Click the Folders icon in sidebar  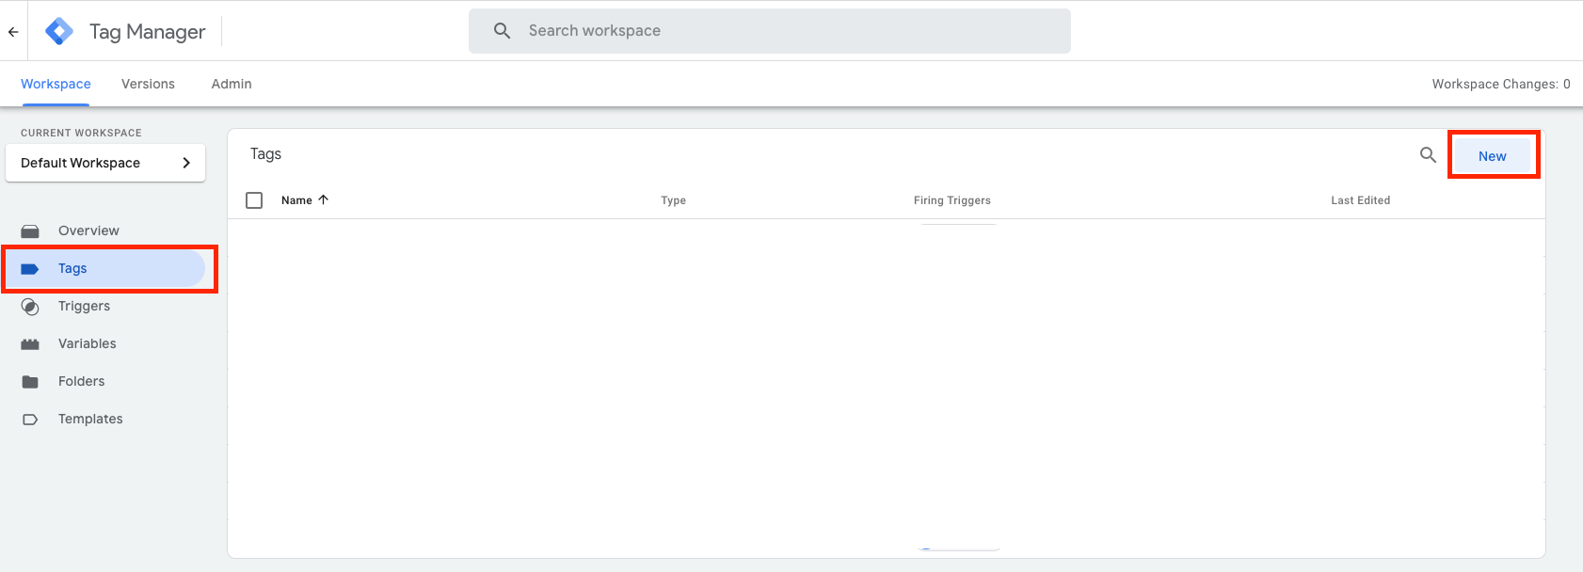tap(30, 381)
